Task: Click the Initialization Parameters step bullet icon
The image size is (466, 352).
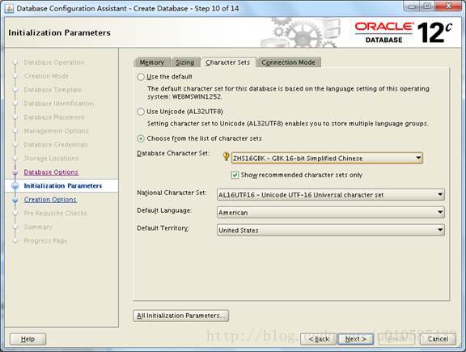Action: 15,186
